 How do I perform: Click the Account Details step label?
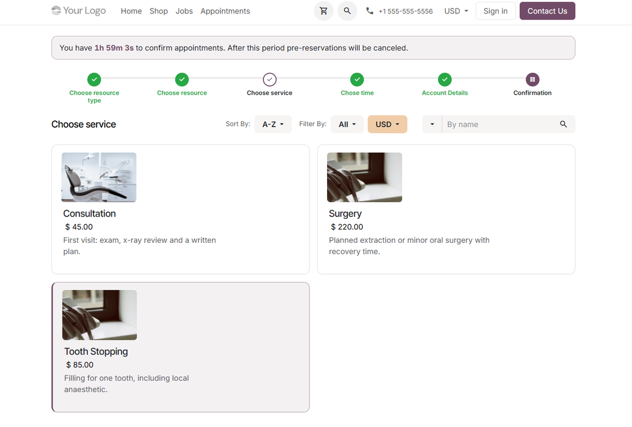pos(445,93)
